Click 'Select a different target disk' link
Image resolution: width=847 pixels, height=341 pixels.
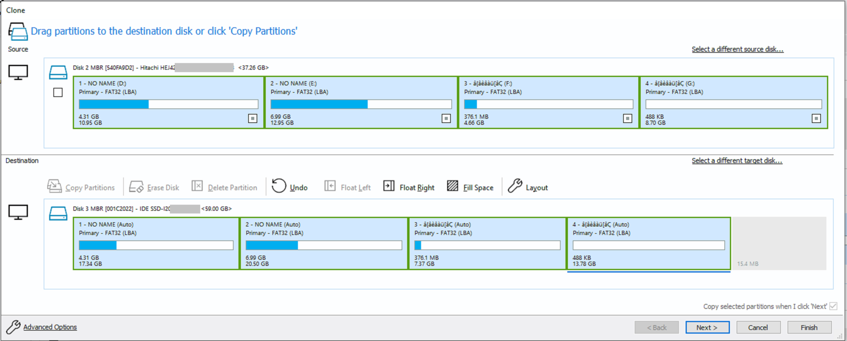pos(737,161)
